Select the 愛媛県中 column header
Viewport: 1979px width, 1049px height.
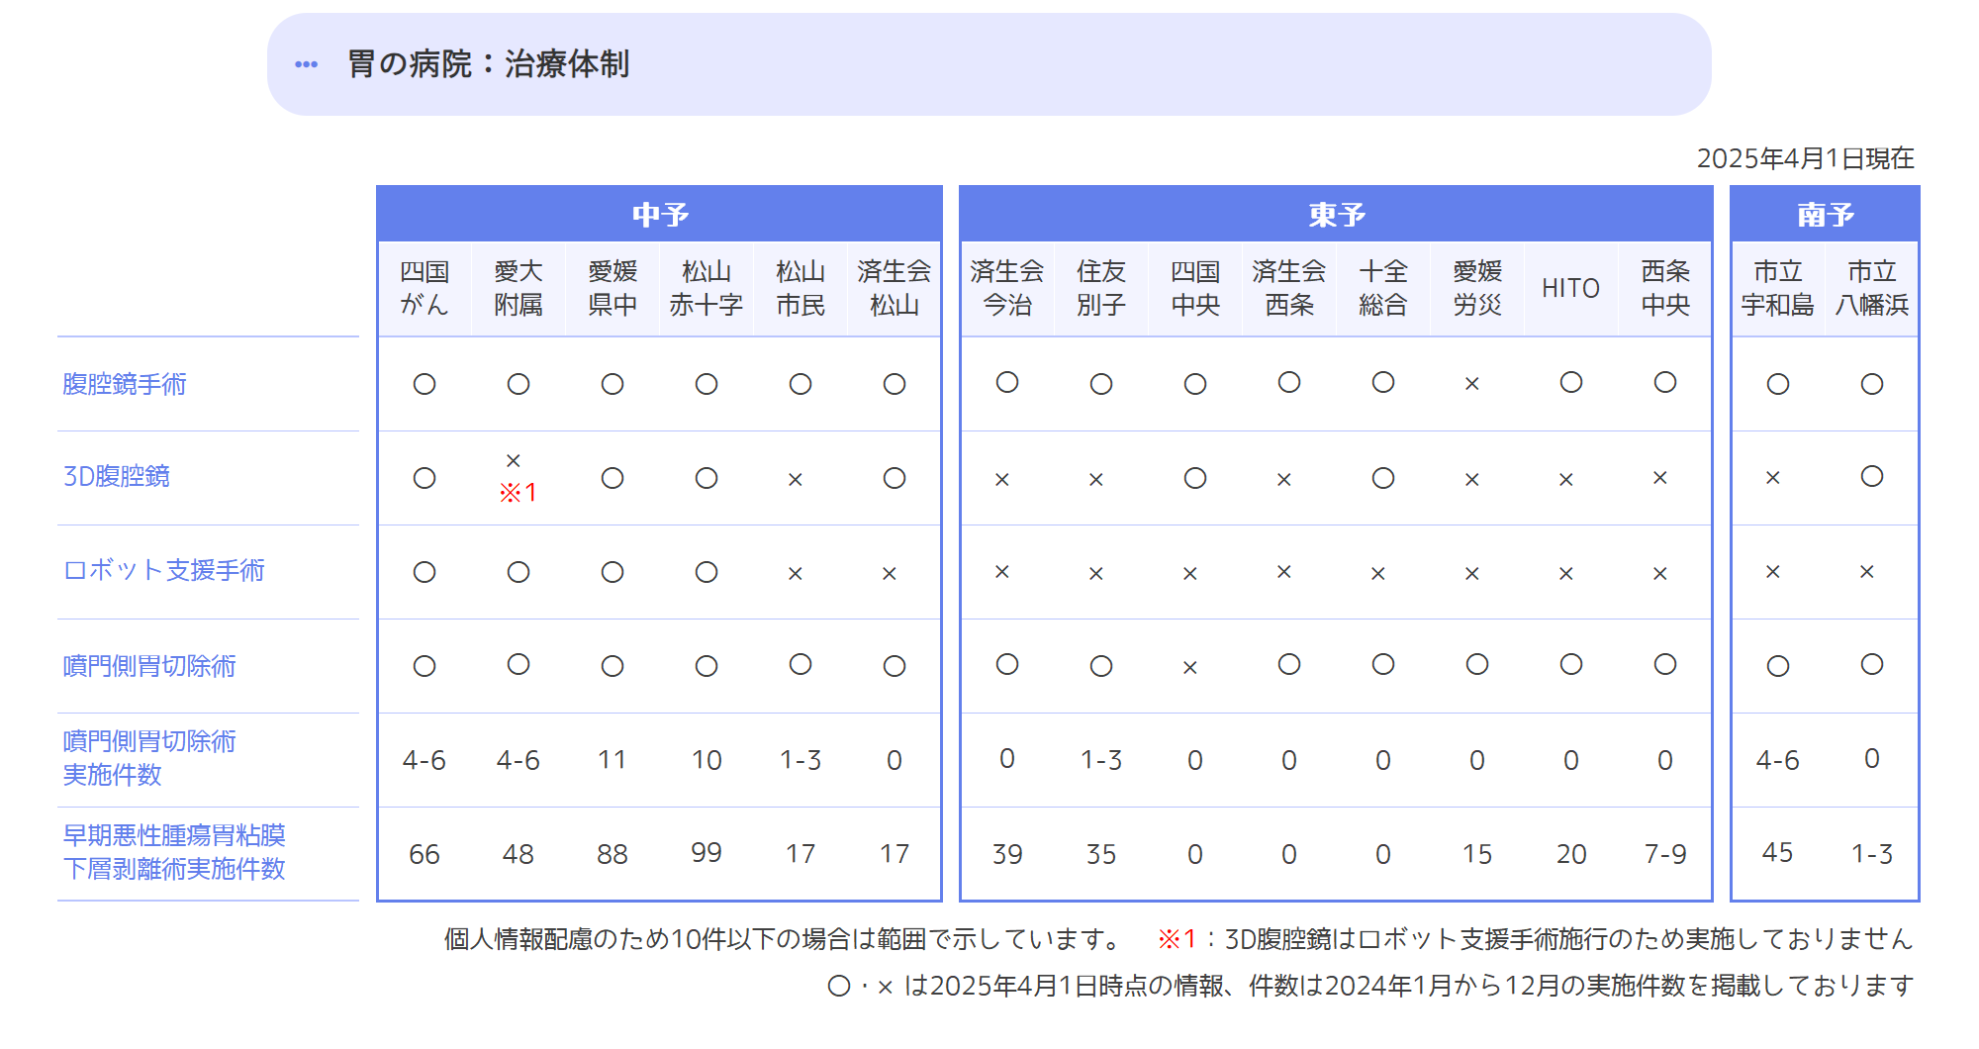click(613, 288)
